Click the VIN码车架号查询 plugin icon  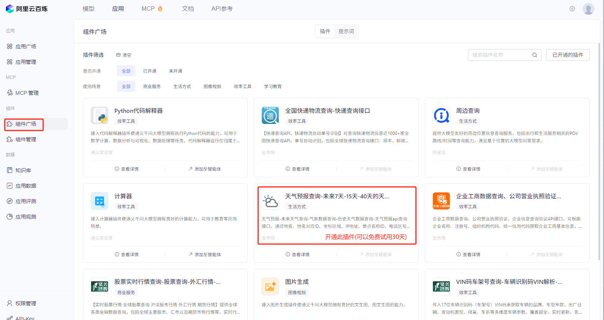pyautogui.click(x=441, y=286)
